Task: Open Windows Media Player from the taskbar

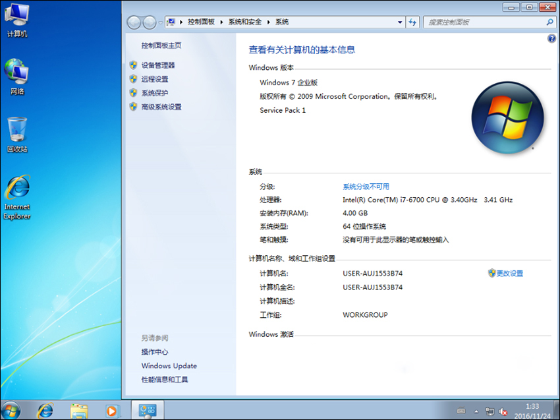Action: click(x=113, y=409)
